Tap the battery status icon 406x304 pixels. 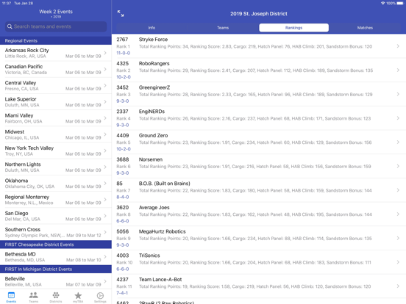(400, 3)
